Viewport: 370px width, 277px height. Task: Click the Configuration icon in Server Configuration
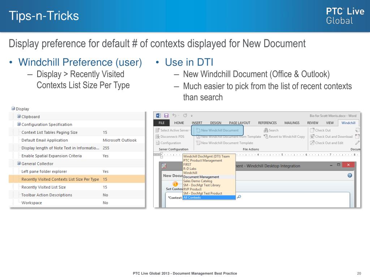click(x=158, y=143)
